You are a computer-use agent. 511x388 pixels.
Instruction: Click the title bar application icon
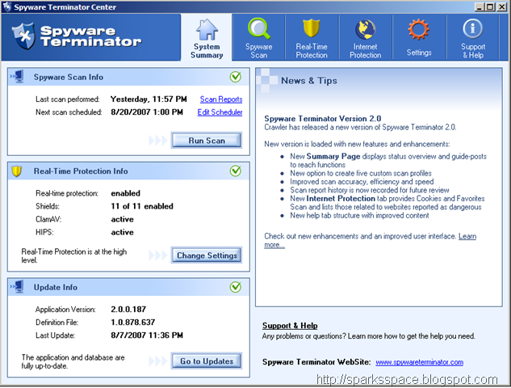click(6, 6)
